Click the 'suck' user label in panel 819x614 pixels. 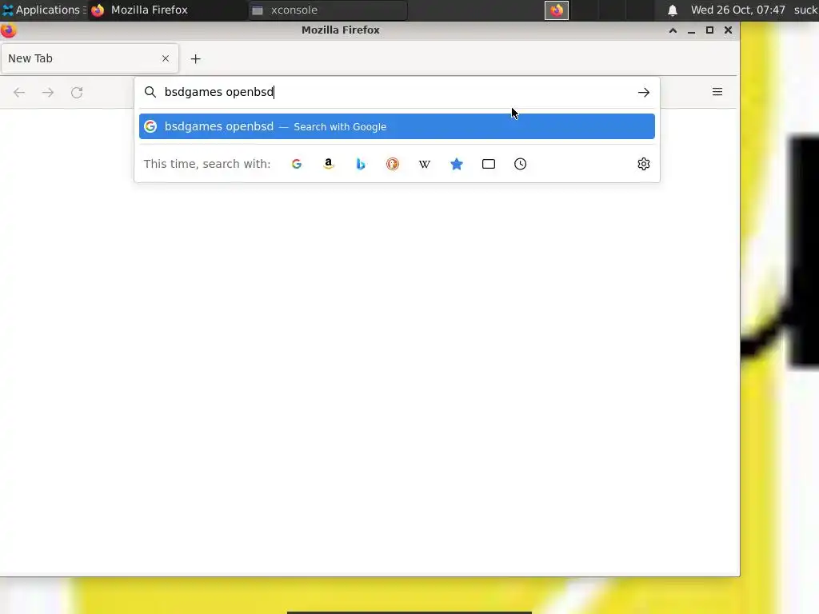(x=806, y=10)
